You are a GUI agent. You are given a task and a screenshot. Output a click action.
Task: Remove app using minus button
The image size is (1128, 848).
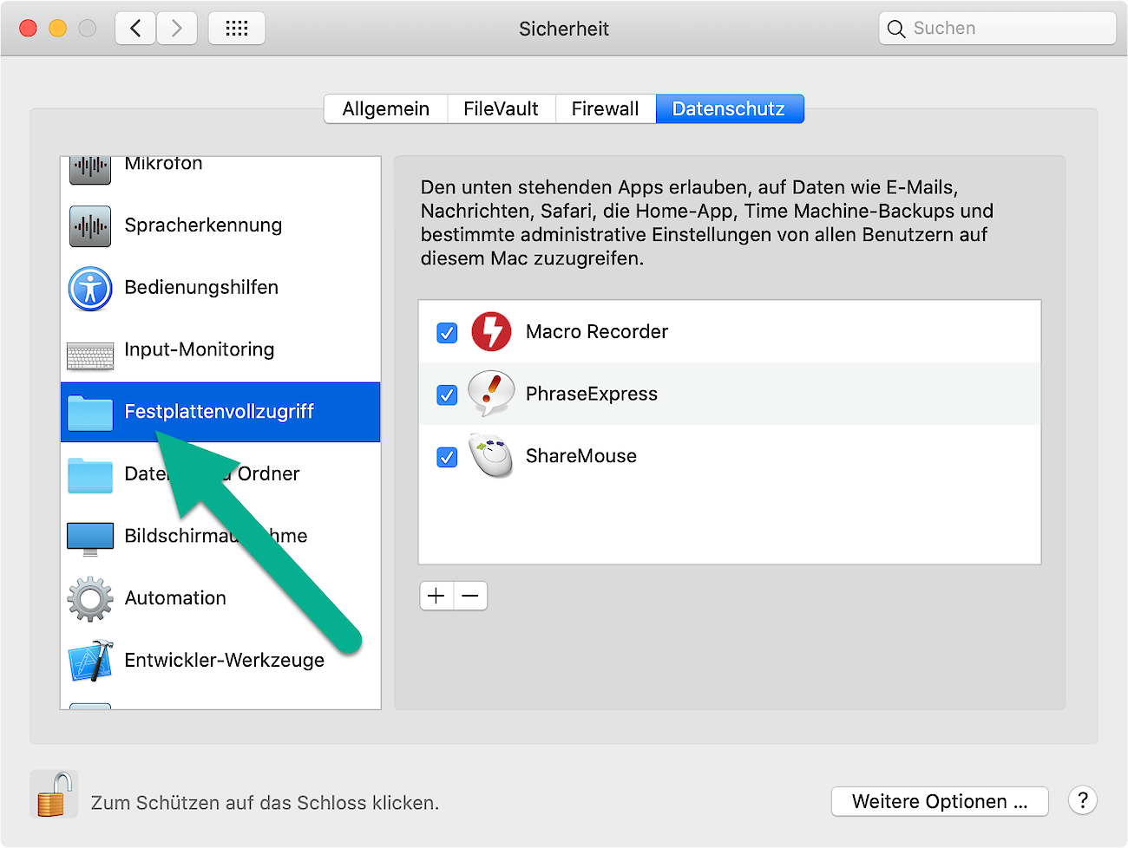[x=470, y=596]
